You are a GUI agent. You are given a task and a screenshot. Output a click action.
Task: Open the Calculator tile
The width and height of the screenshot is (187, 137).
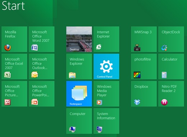(x=171, y=67)
